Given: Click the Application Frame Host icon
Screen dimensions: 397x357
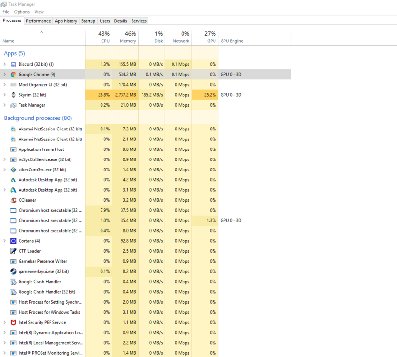Looking at the screenshot, I should [x=13, y=149].
